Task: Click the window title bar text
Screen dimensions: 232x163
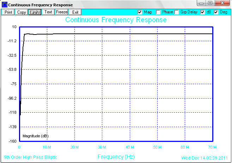Action: [41, 5]
